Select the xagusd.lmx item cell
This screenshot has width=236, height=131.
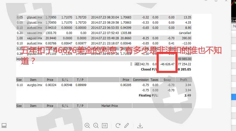[x=35, y=38]
